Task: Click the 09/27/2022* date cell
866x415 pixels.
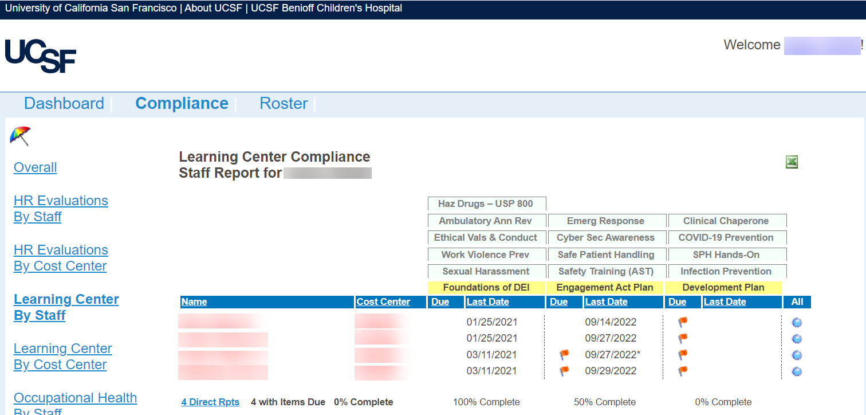Action: pos(612,355)
